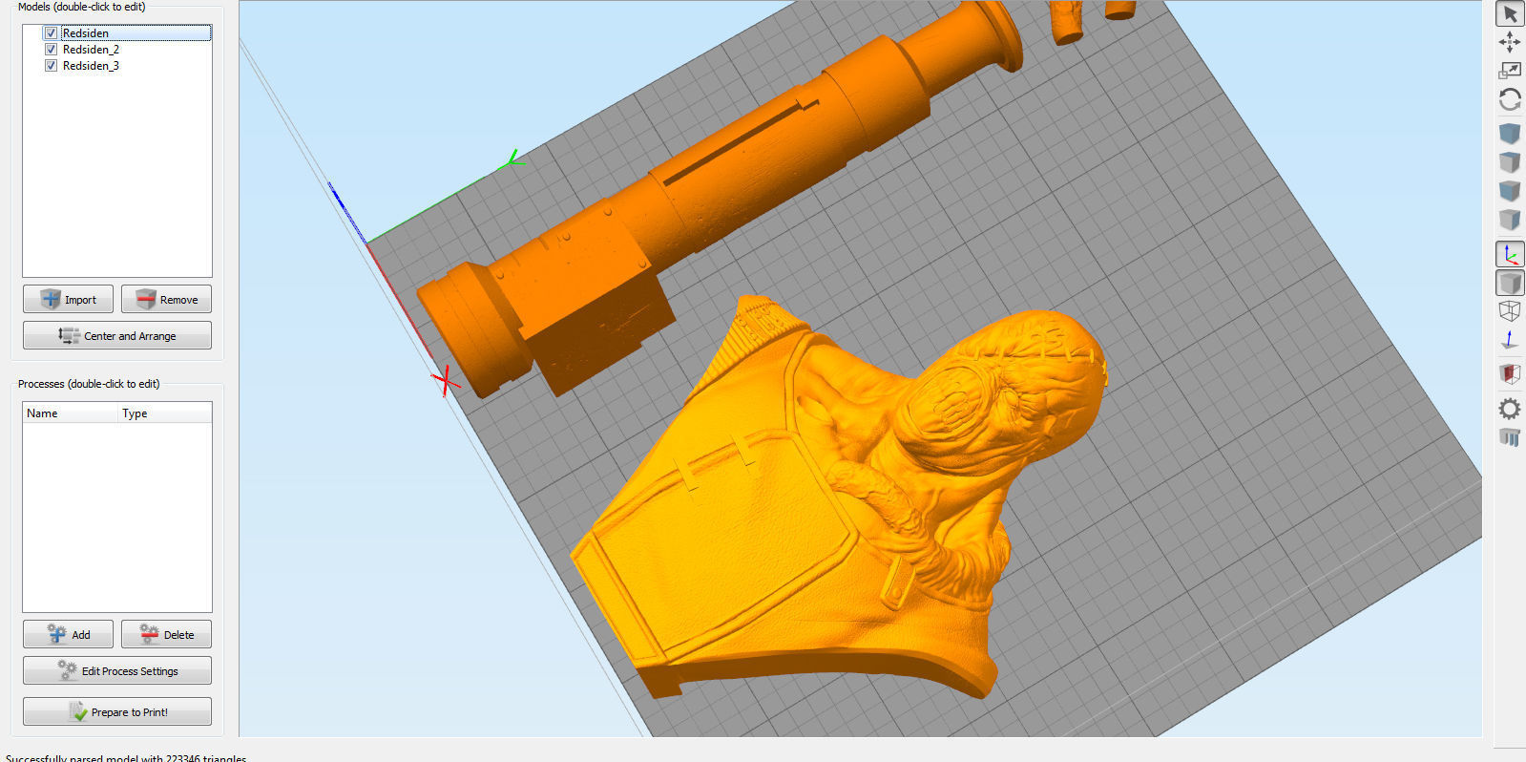Delete the selected process
This screenshot has width=1526, height=762.
click(x=166, y=634)
